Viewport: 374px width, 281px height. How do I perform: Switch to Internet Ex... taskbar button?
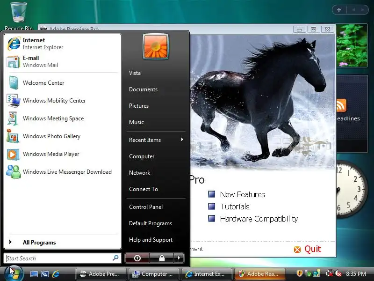coord(207,274)
